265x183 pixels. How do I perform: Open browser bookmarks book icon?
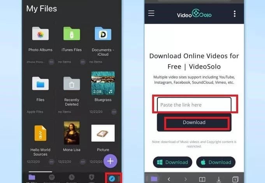click(x=202, y=179)
